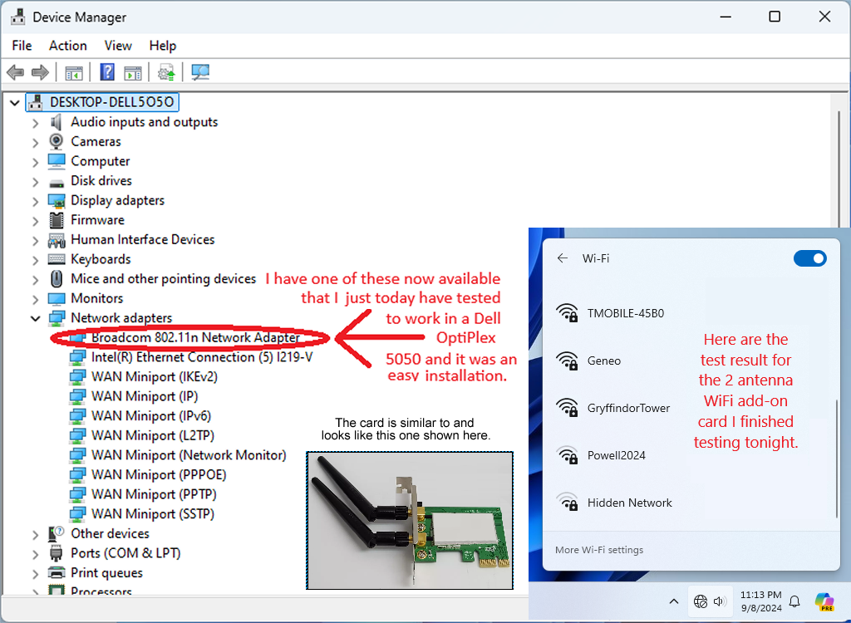The height and width of the screenshot is (623, 851).
Task: Click the volume speaker tray icon
Action: pyautogui.click(x=721, y=601)
